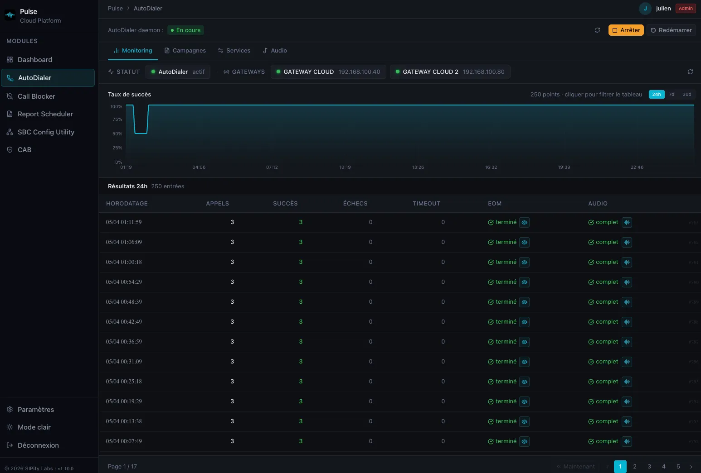
Task: Open the Dashboard module
Action: [x=48, y=60]
